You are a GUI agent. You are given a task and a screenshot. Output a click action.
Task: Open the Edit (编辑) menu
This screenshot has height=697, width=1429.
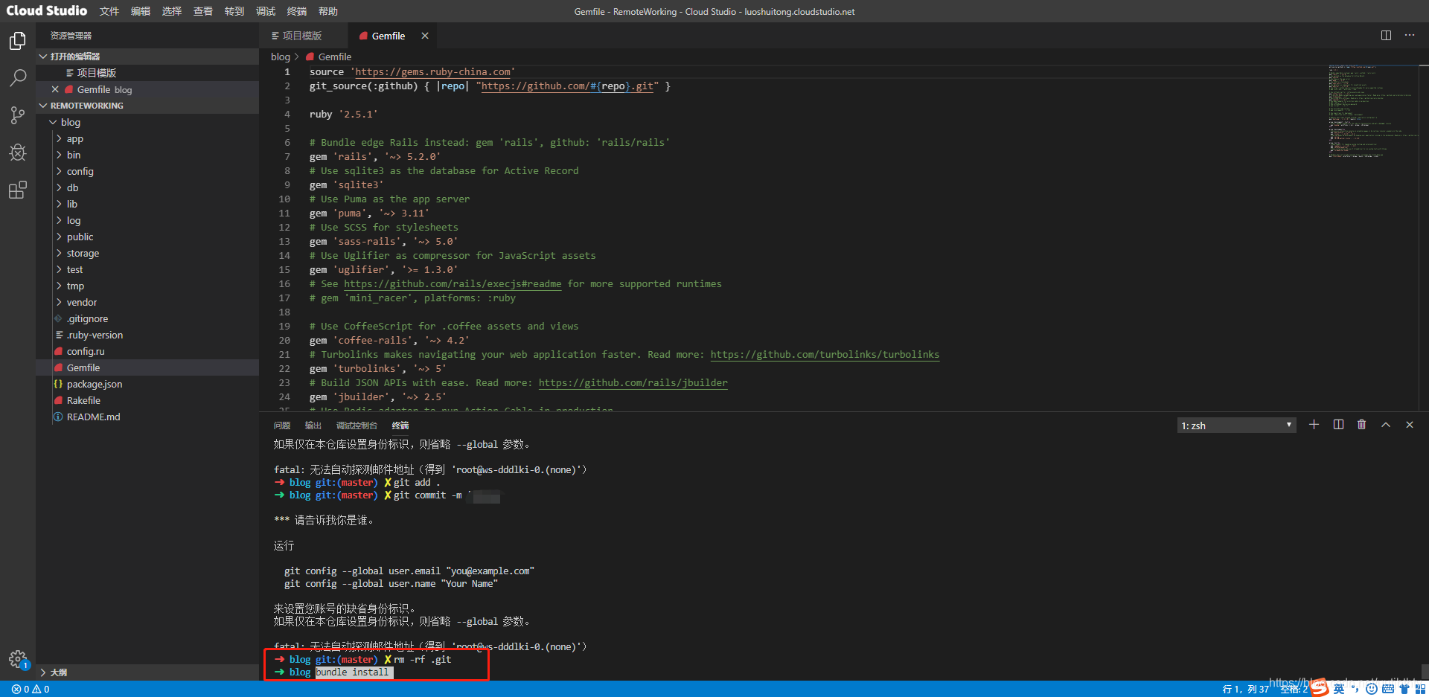tap(141, 11)
